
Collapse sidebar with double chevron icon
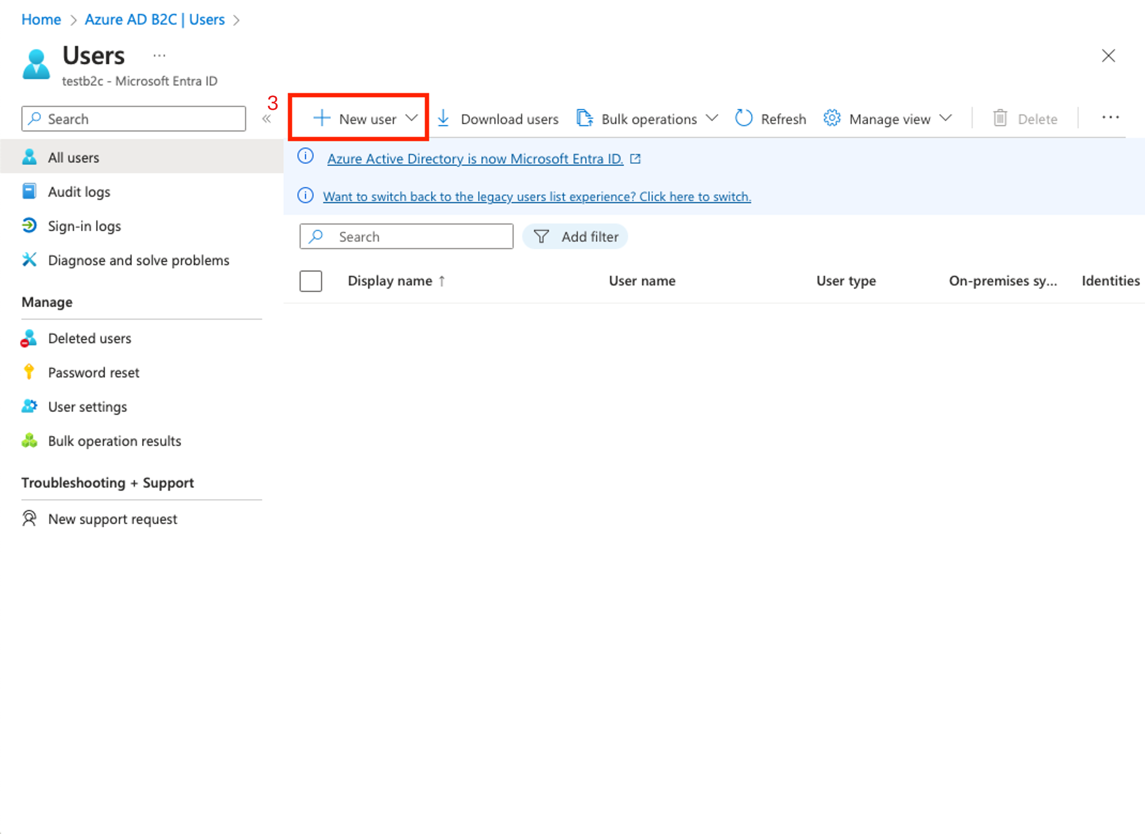point(267,119)
